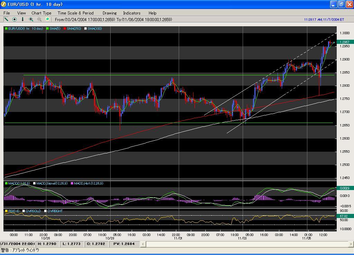The image size is (354, 255).
Task: Minimize the EUR/USD chart window
Action: [x=334, y=4]
